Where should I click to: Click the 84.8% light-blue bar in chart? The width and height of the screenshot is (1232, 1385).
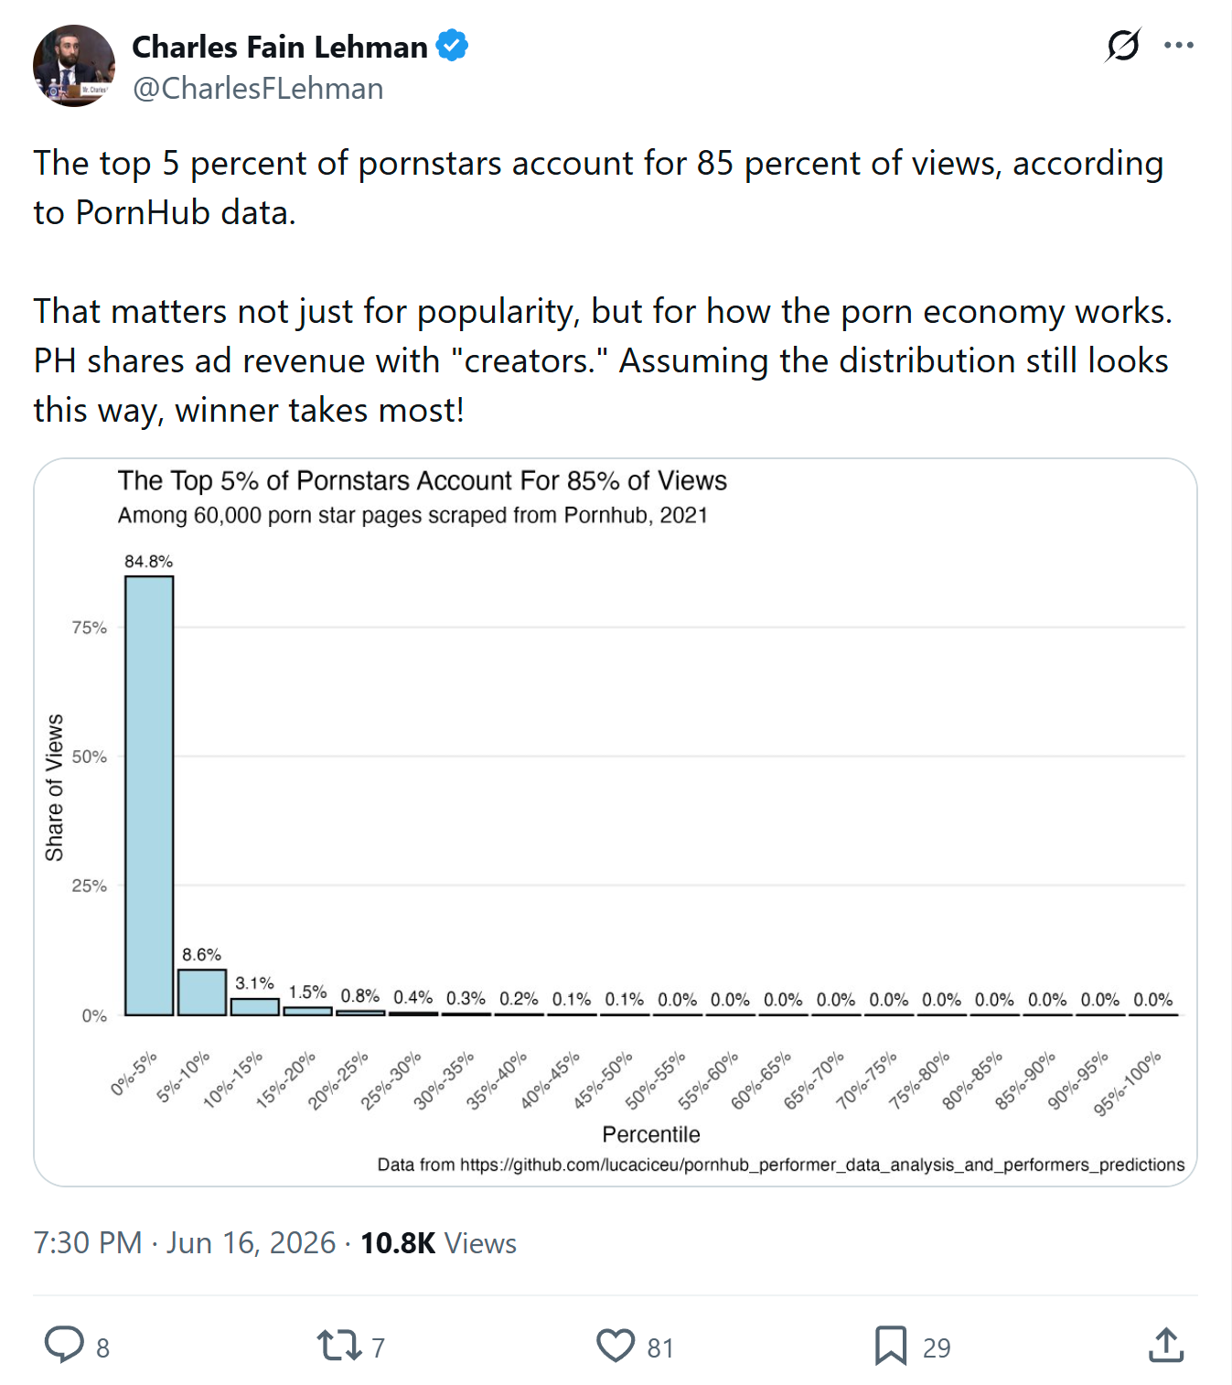(x=149, y=796)
